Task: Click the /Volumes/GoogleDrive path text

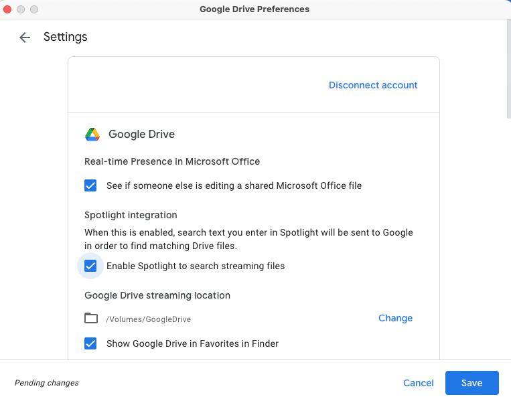Action: tap(149, 319)
